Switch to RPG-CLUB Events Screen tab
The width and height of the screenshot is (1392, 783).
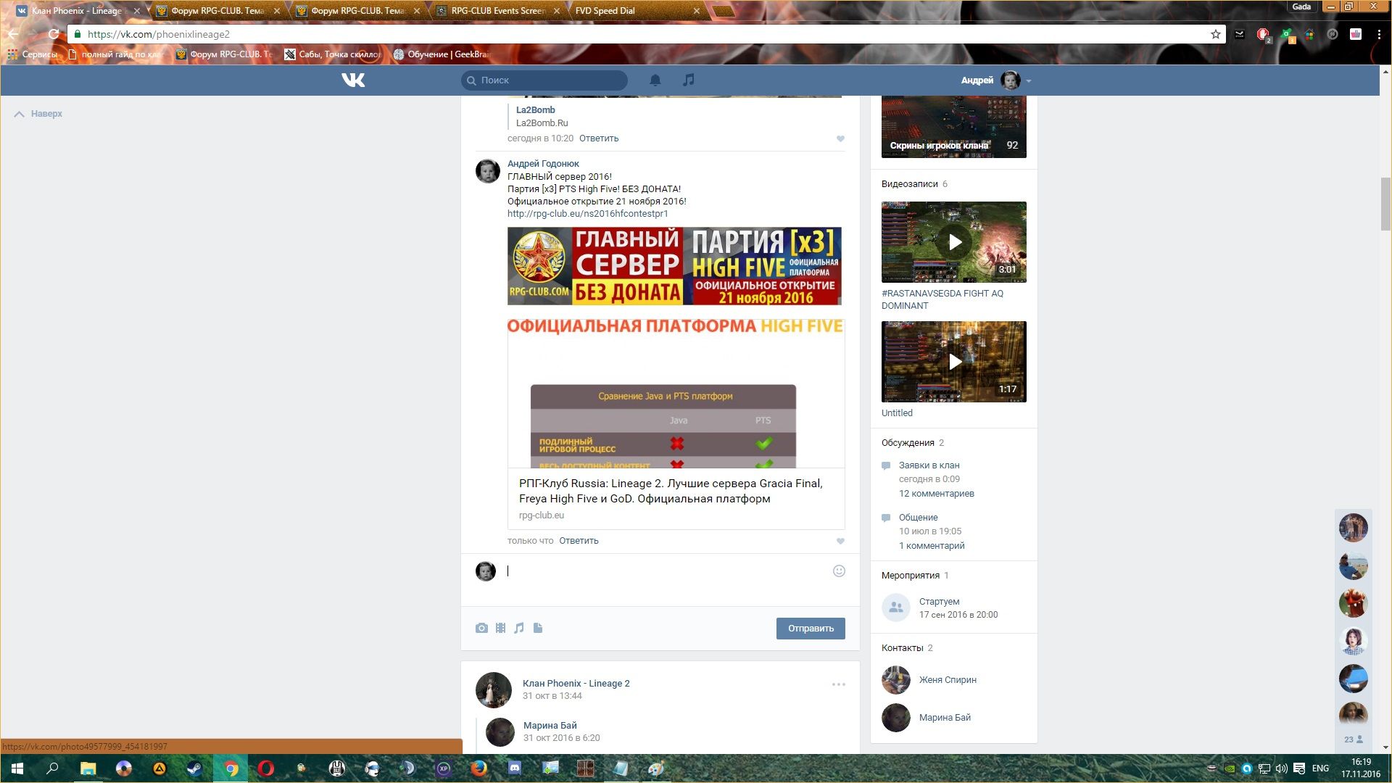coord(498,11)
